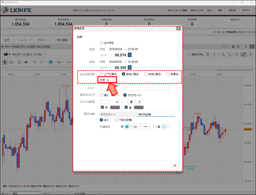
Task: Open chart settings gear icon
Action: 233,47
